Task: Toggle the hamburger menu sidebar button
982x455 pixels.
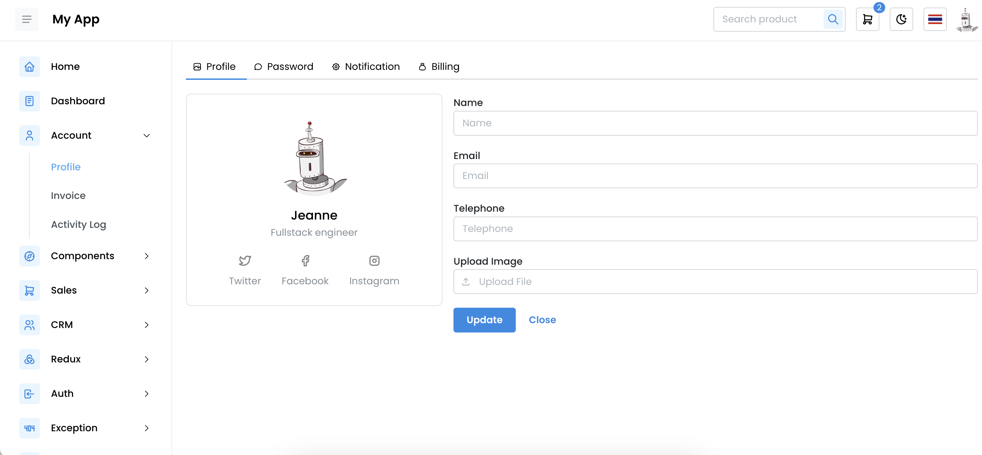Action: (x=27, y=19)
